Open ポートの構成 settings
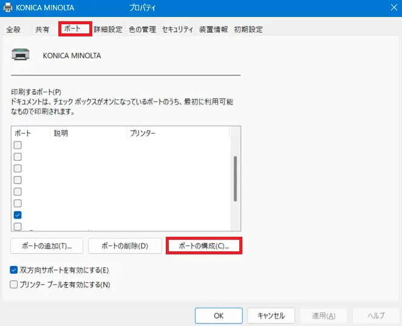Screen dimensions: 402x326 (203, 246)
